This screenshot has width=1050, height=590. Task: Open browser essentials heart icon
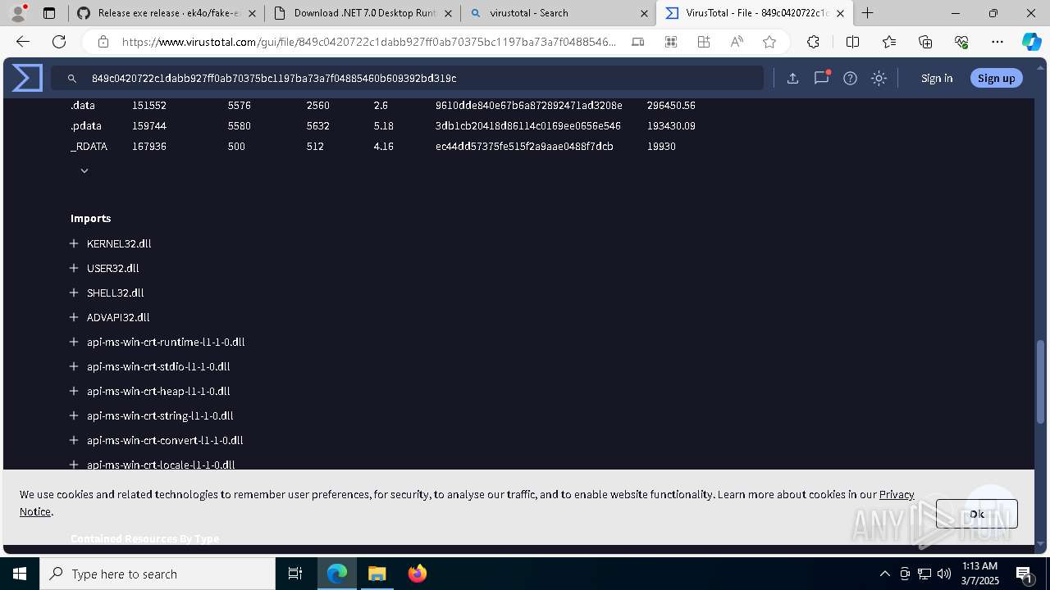pos(961,42)
